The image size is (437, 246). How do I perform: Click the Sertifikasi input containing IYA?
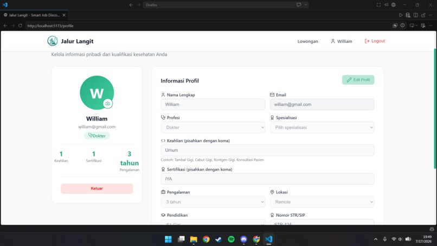[267, 179]
